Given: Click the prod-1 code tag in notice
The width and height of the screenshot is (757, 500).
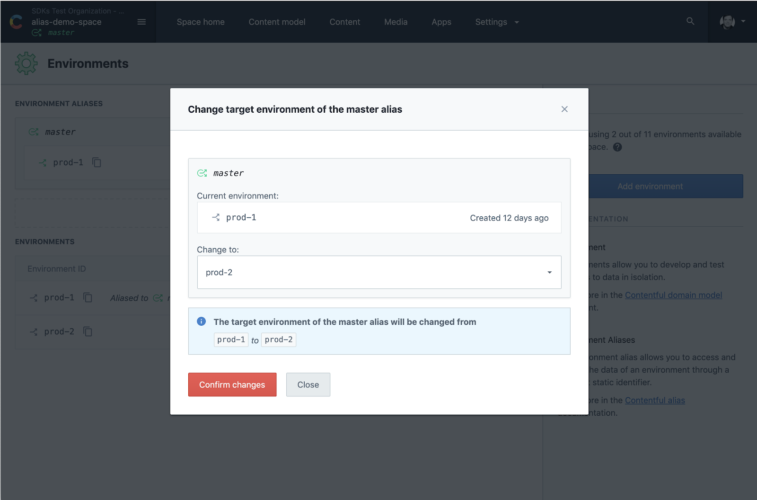Looking at the screenshot, I should click(x=231, y=339).
